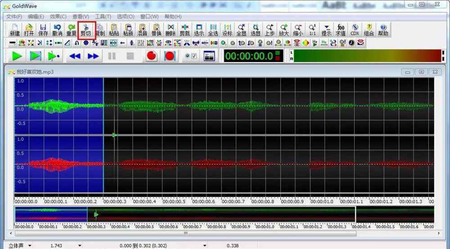Click the 选示 (view selection) icon
The height and width of the screenshot is (249, 450).
tap(199, 30)
